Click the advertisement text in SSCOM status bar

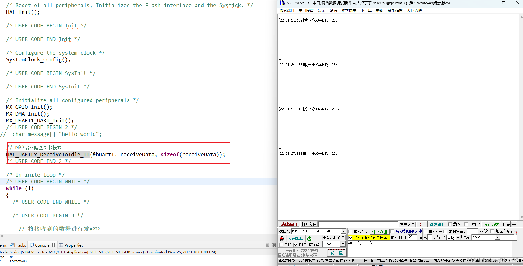point(400,261)
